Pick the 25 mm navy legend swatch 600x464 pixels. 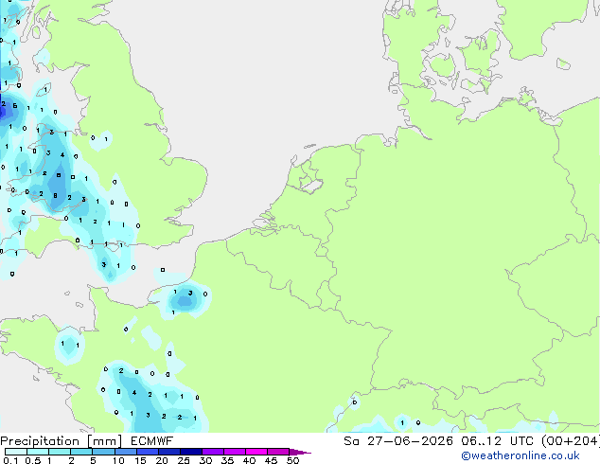coord(190,452)
